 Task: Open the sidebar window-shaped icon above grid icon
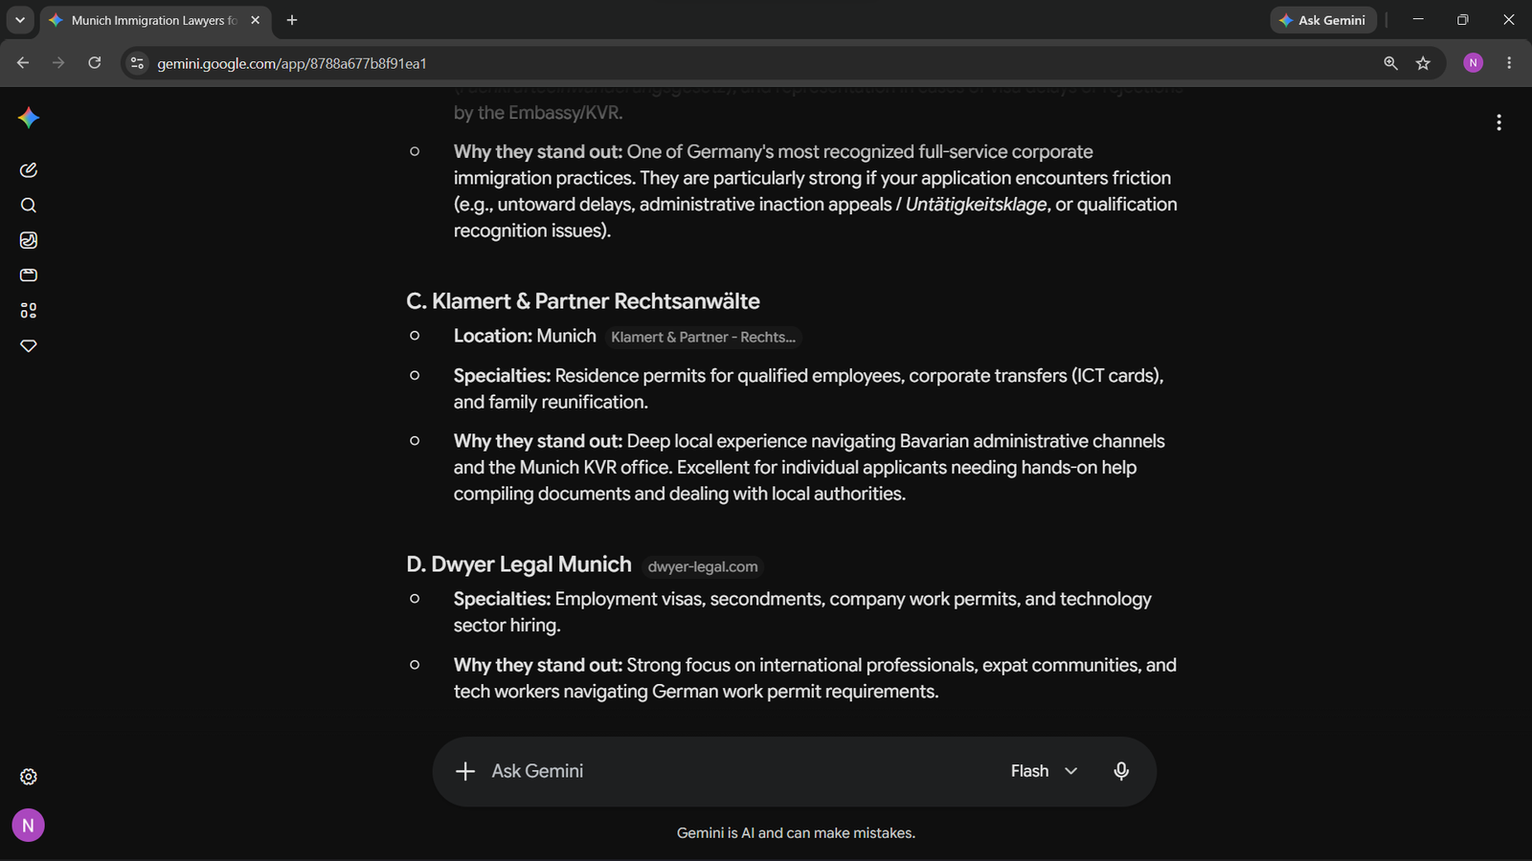tap(29, 276)
